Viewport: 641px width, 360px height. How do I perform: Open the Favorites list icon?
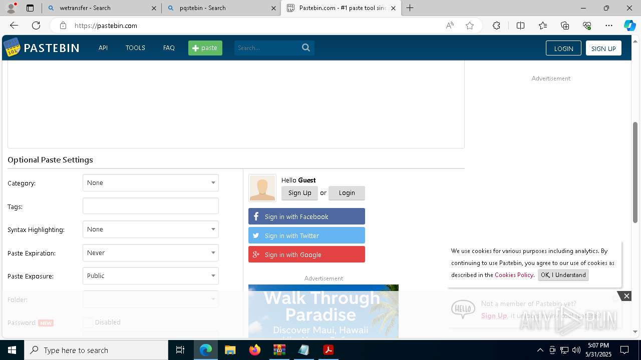click(543, 25)
